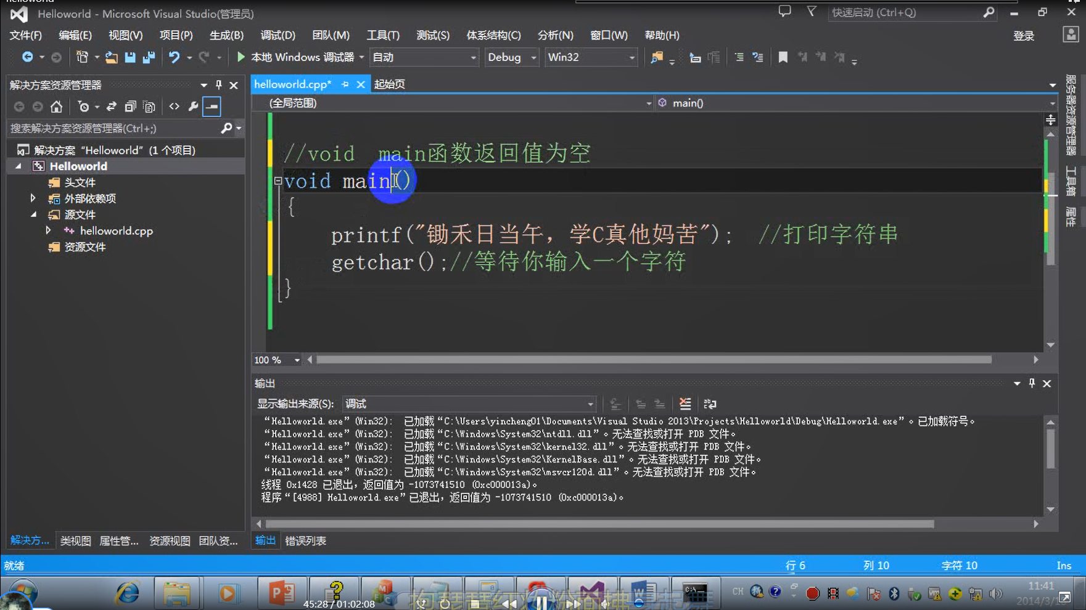Uncomment the selected lines

point(758,57)
